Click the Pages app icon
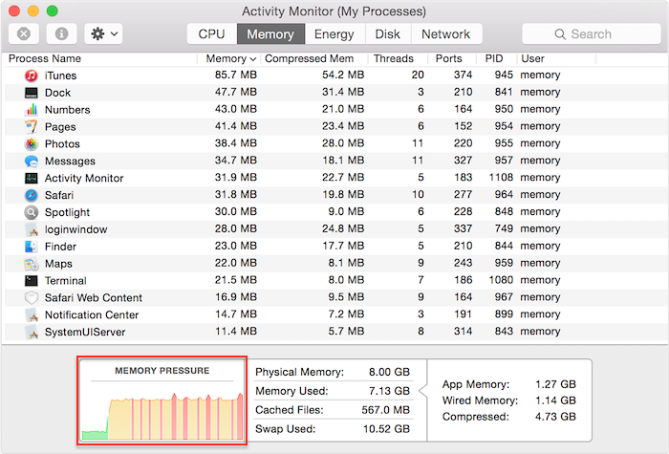This screenshot has width=669, height=454. [x=32, y=127]
